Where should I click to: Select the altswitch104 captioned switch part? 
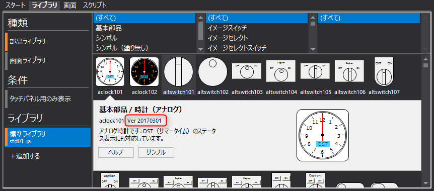point(281,71)
